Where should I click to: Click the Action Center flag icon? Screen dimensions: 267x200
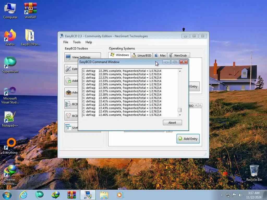[234, 195]
